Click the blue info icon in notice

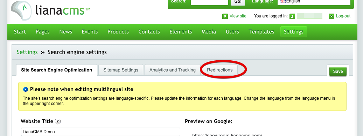26,89
